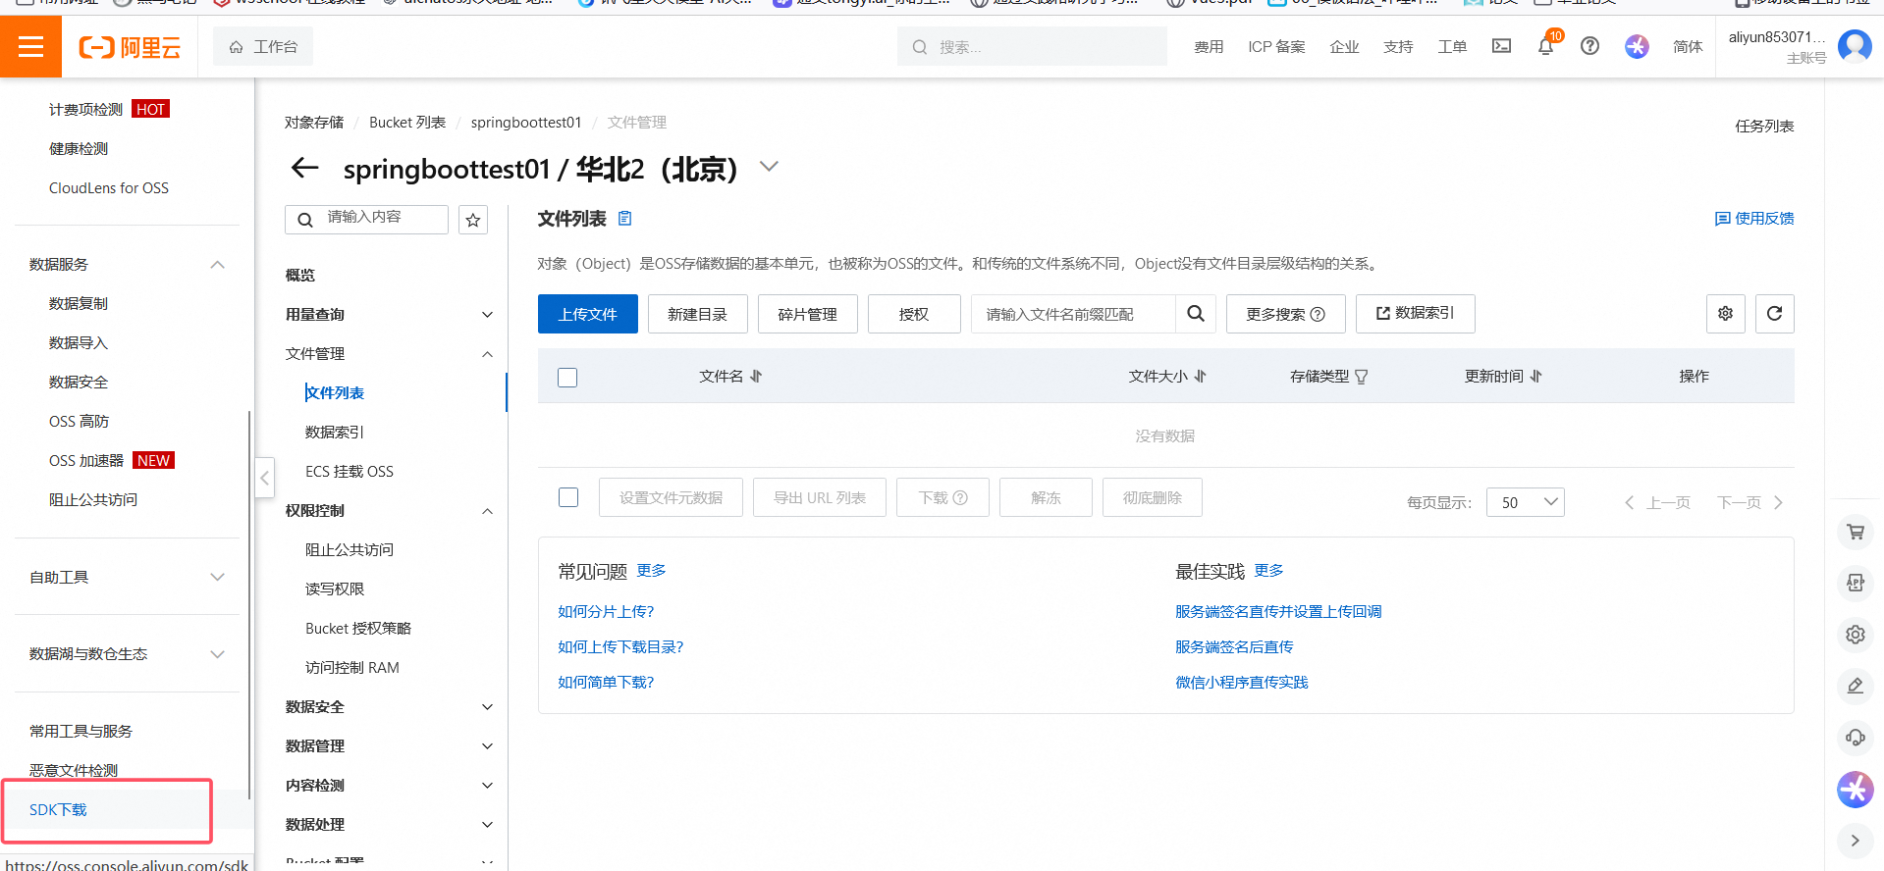Open Bucket 授权策略 menu item
This screenshot has height=871, width=1884.
358,629
